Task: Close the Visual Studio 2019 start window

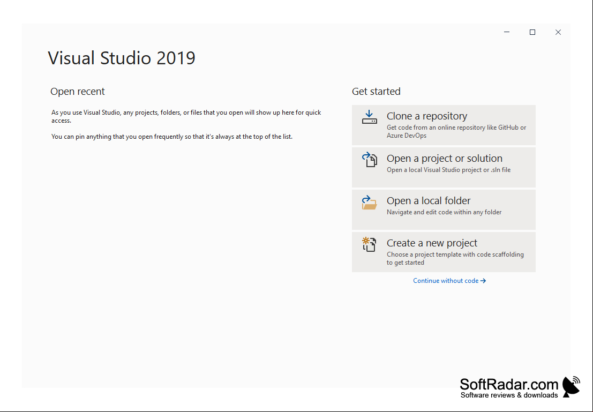Action: point(558,32)
